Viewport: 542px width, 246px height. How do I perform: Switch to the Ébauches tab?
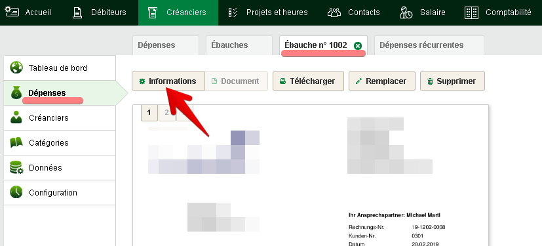click(x=239, y=45)
